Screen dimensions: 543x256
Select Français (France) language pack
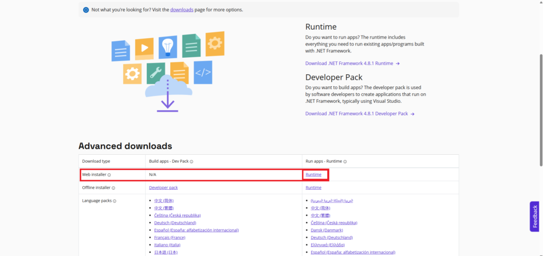pos(170,237)
